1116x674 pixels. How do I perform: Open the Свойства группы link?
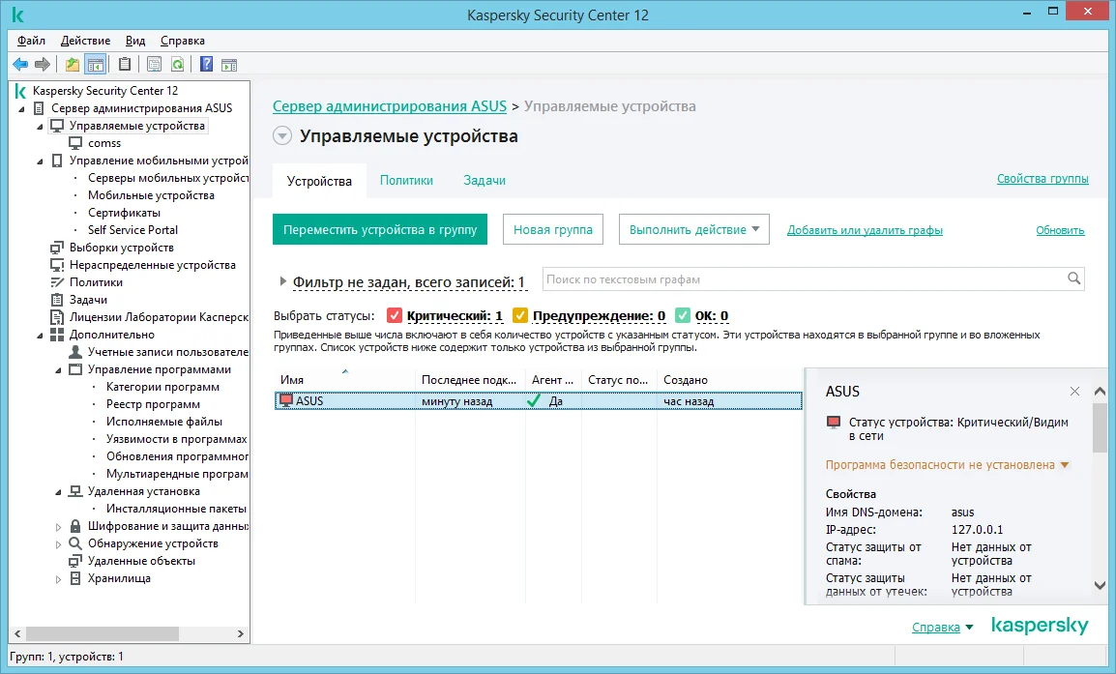tap(1043, 179)
